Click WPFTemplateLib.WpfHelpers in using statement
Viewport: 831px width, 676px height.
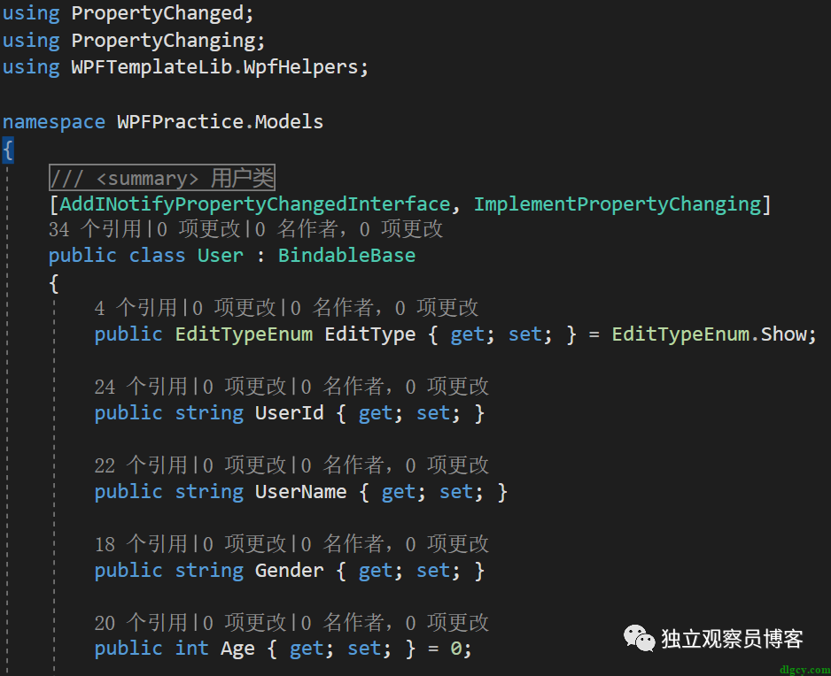tap(214, 67)
